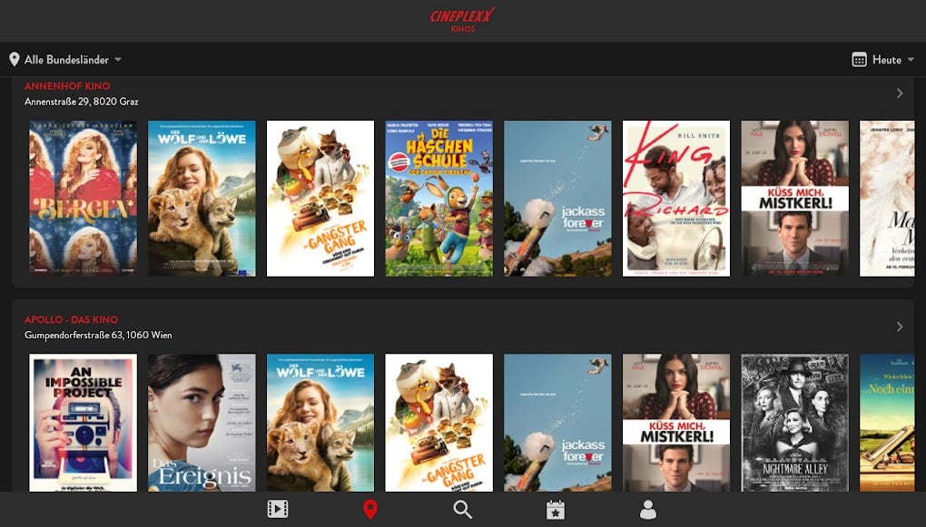926x527 pixels.
Task: Open Die Häschenschule movie poster
Action: [x=439, y=198]
